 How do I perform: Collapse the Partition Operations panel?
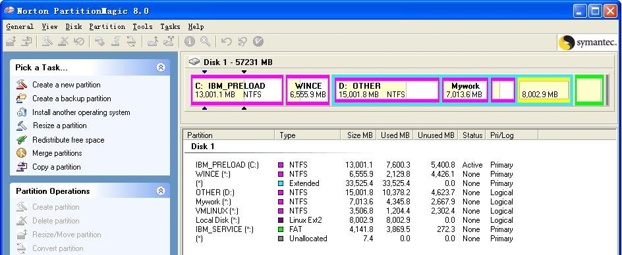click(161, 191)
